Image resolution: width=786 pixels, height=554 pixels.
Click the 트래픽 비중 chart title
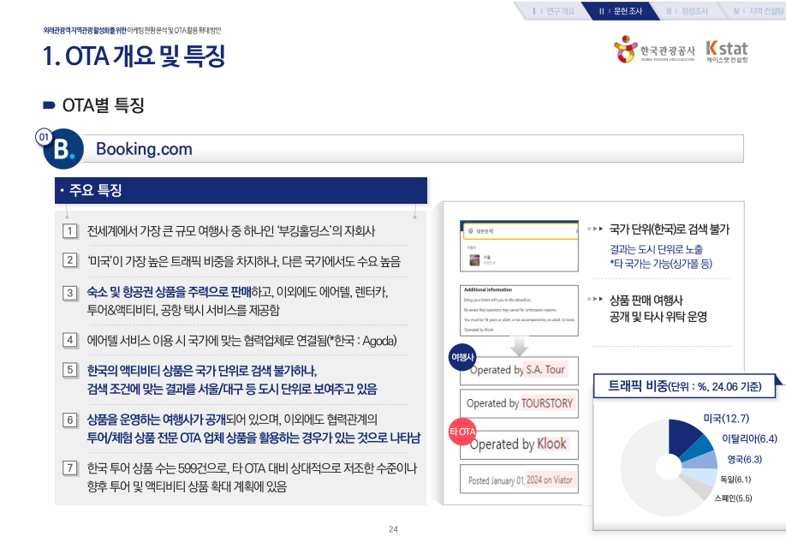point(685,386)
